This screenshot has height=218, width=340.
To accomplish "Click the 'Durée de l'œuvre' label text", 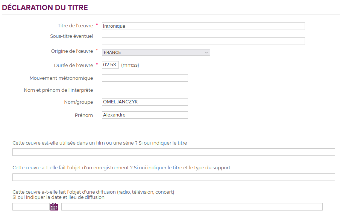I will (x=73, y=65).
